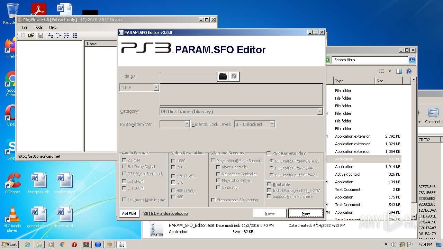443x249 pixels.
Task: Open media player taskbar icon
Action: 51,245
